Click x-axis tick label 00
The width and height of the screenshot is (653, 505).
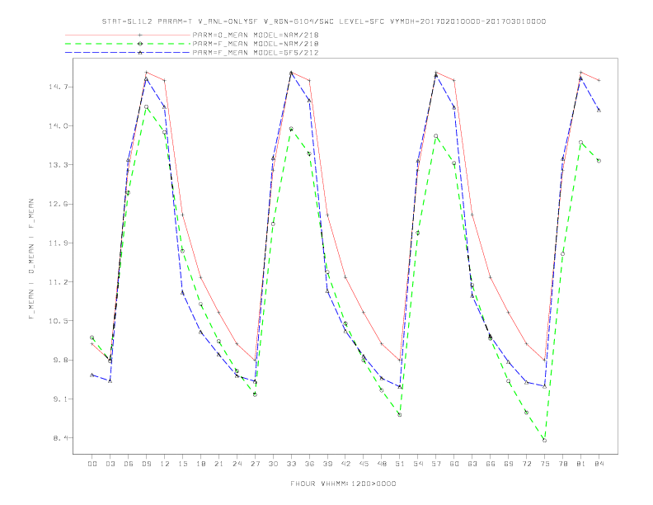tap(92, 464)
